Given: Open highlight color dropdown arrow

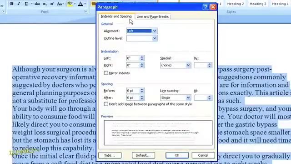Looking at the screenshot, I should (x=75, y=4).
